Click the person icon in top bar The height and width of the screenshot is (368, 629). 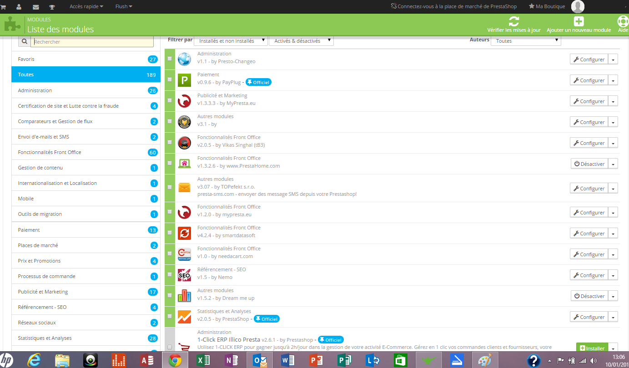[19, 7]
